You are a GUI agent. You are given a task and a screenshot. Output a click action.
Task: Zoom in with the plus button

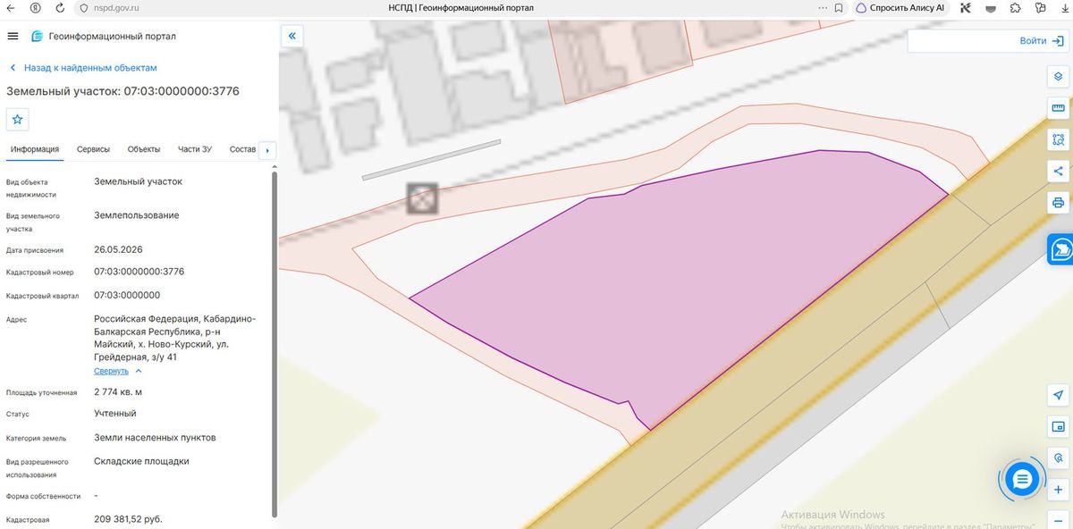(1059, 490)
